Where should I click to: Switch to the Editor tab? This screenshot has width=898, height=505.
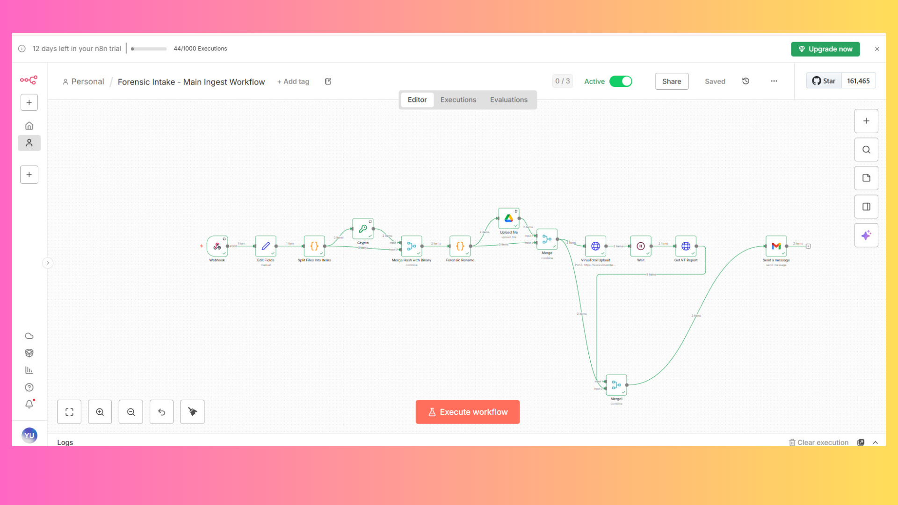tap(417, 100)
